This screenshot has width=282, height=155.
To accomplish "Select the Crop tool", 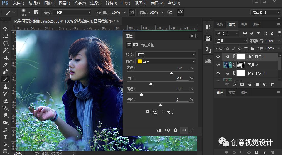I will [5, 57].
